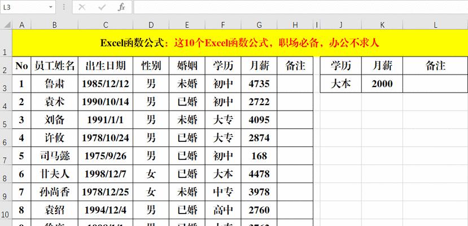Click the salary cell 168
The height and width of the screenshot is (226, 468).
(259, 156)
